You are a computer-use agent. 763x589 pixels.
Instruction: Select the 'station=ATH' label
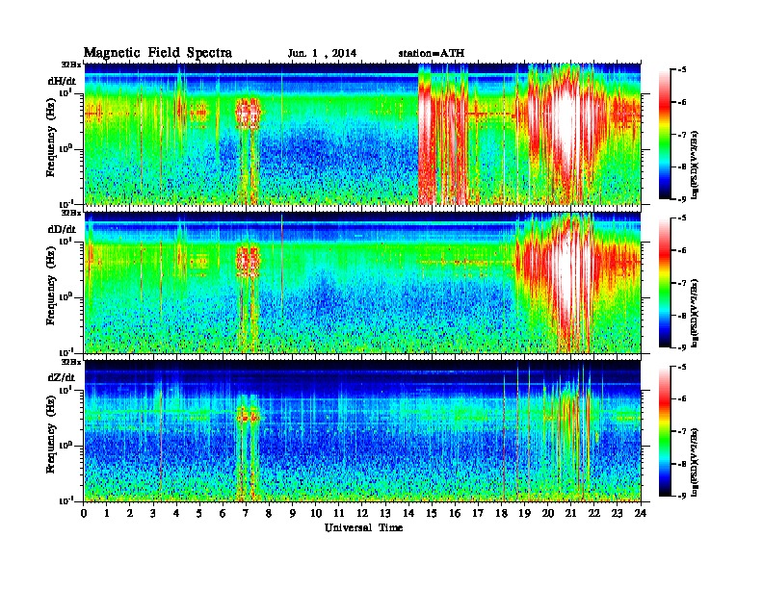[x=432, y=53]
